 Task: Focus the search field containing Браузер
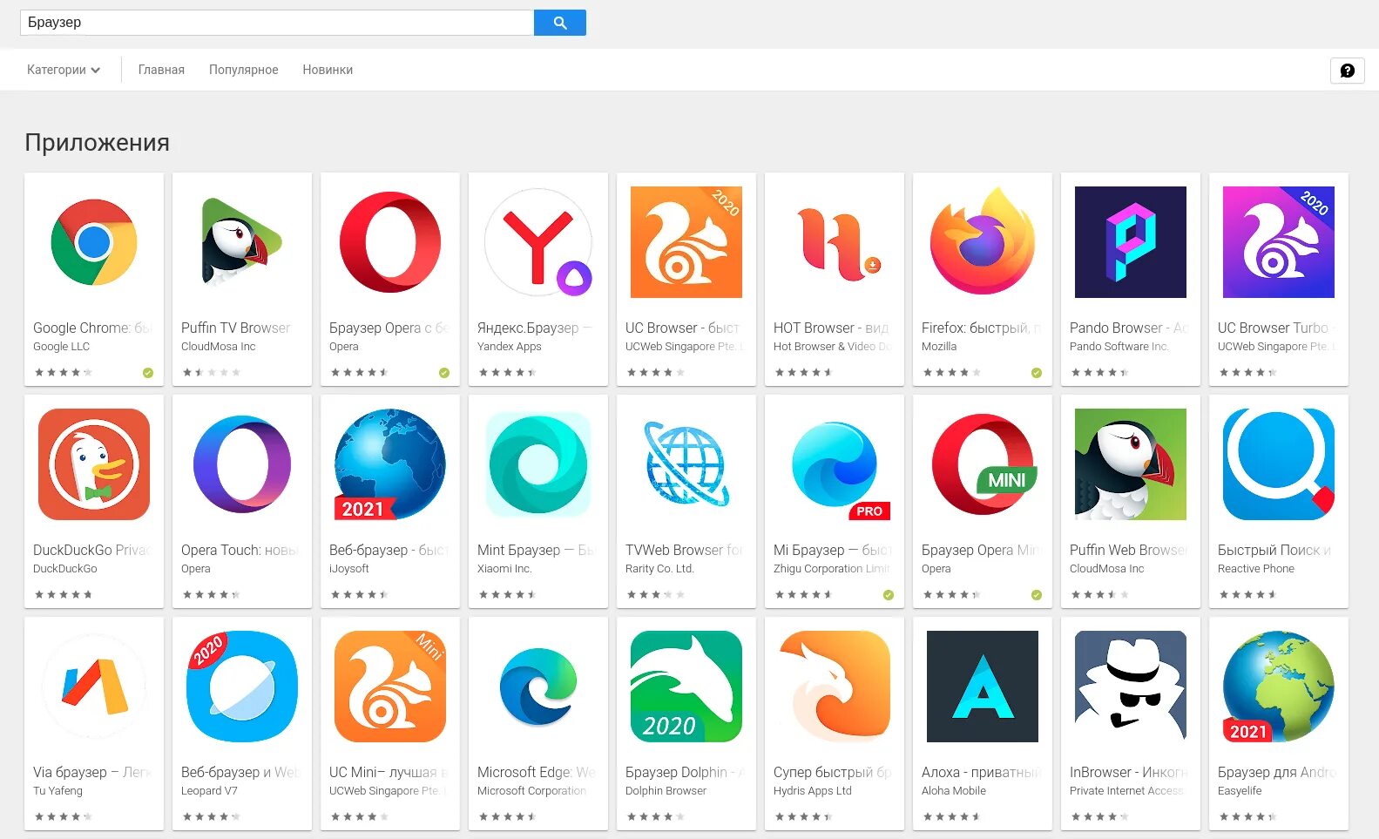(x=277, y=23)
